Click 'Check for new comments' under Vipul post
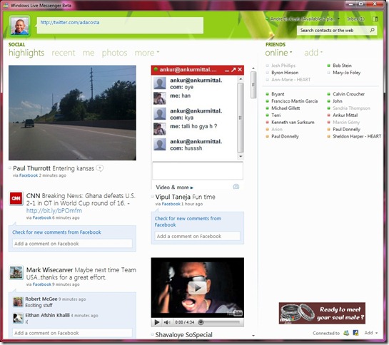 click(188, 222)
